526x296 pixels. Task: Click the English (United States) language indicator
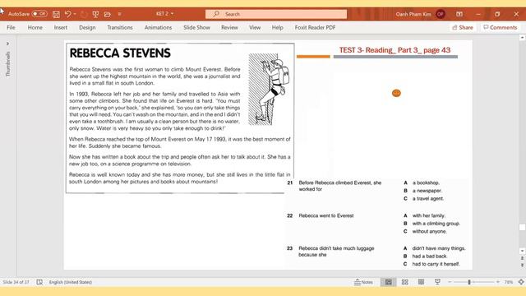(71, 282)
